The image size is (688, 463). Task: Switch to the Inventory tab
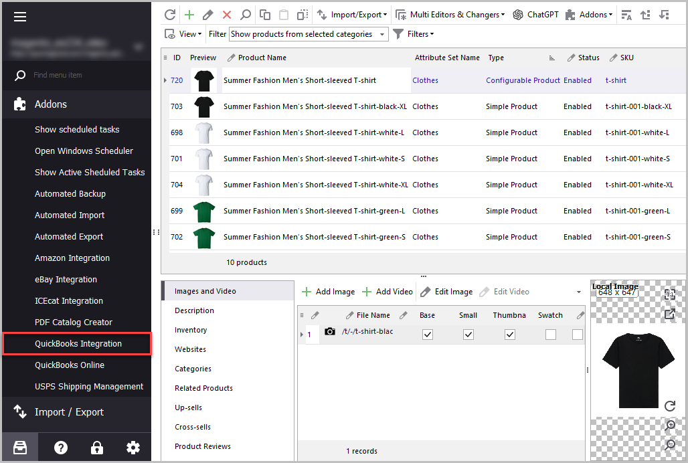[191, 330]
